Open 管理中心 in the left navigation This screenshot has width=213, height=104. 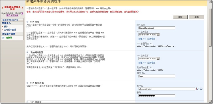click(x=6, y=23)
